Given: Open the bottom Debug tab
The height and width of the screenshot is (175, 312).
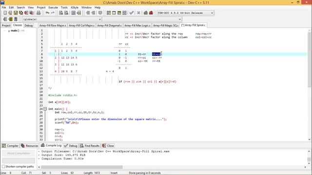Looking at the screenshot, I should click(x=71, y=146).
